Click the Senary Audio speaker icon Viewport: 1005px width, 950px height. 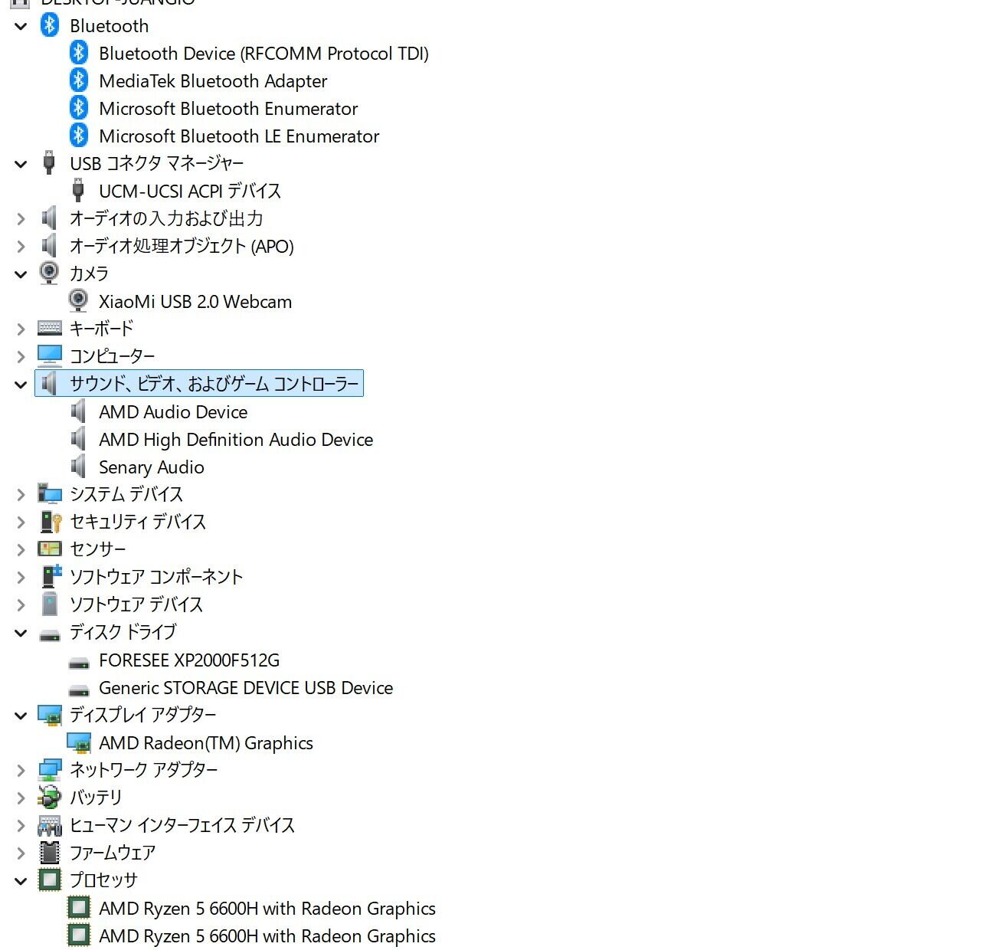(x=78, y=467)
